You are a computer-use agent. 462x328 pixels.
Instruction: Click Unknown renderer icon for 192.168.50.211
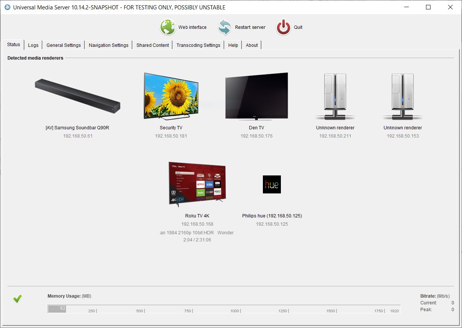tap(335, 97)
